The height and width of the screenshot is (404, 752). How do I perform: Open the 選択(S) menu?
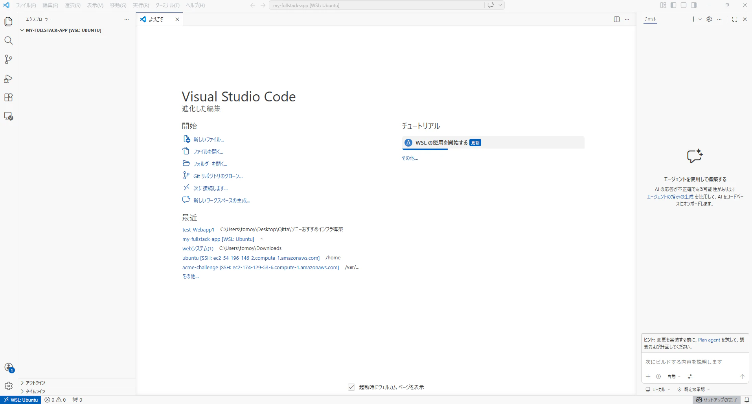pos(73,5)
